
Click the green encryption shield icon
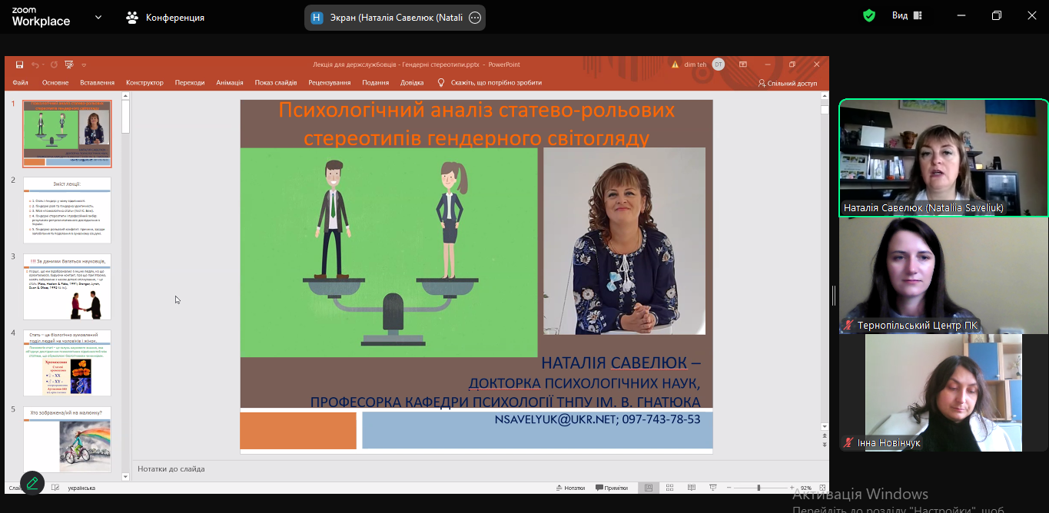coord(869,16)
